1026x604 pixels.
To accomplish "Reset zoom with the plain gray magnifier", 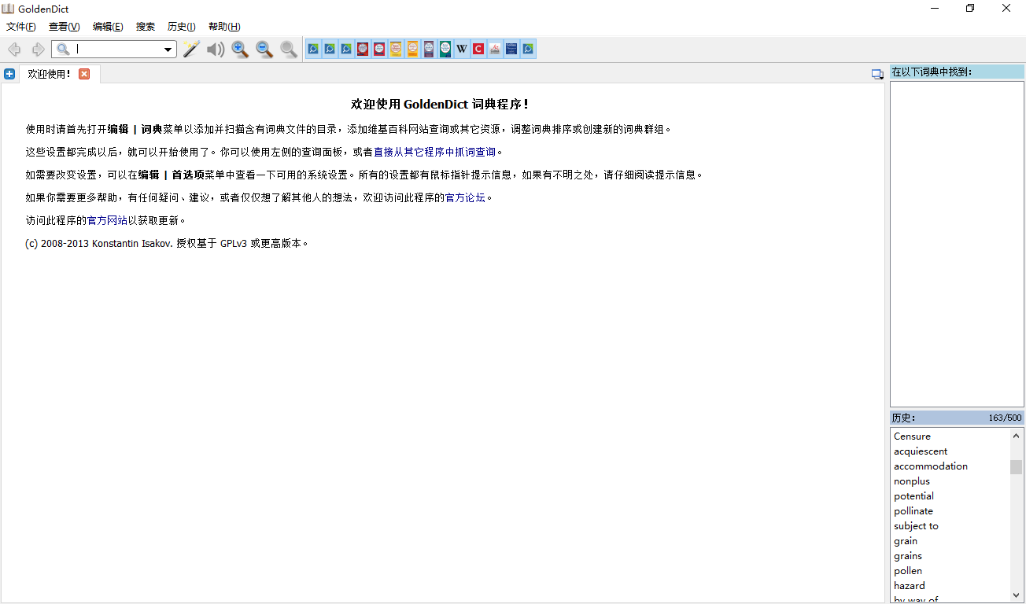I will tap(289, 50).
